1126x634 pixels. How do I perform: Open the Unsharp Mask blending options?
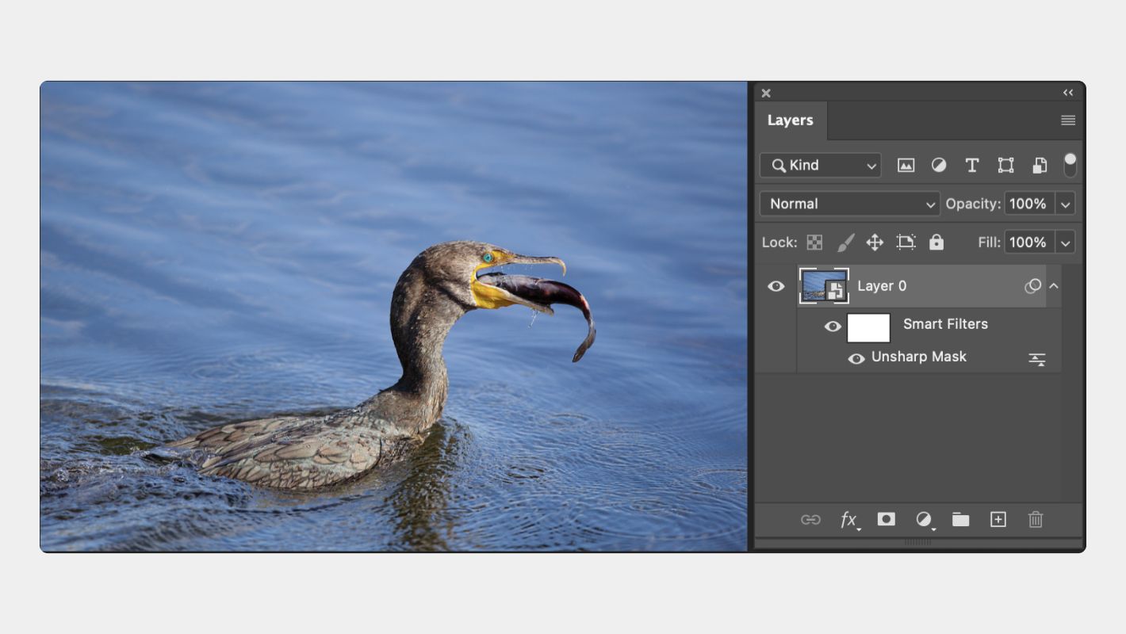1037,358
